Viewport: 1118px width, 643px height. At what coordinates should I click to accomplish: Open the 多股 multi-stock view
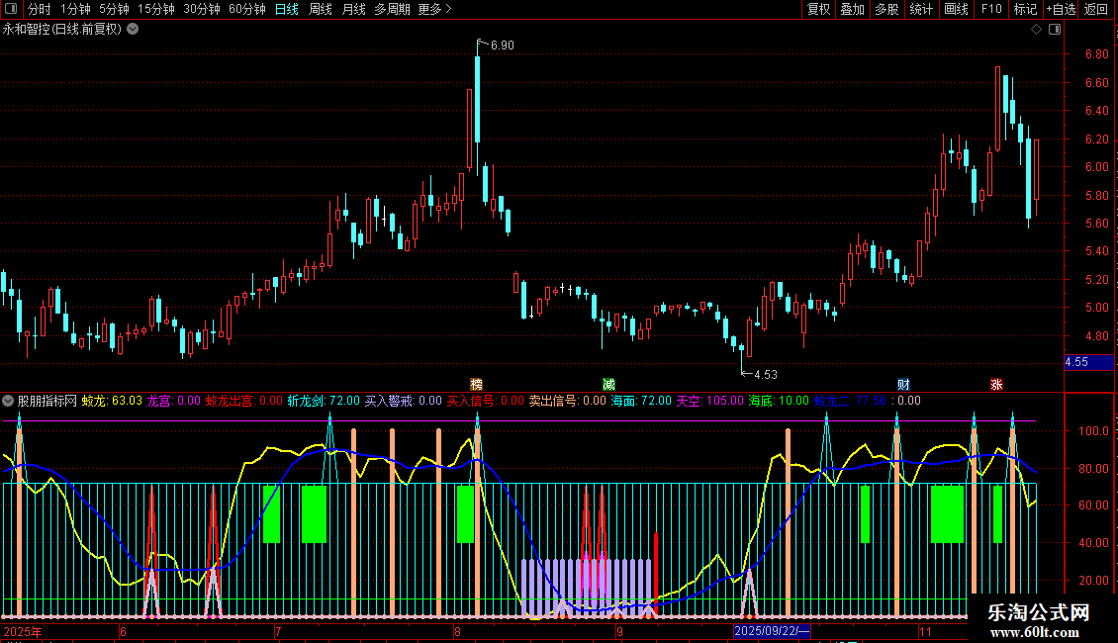point(886,9)
